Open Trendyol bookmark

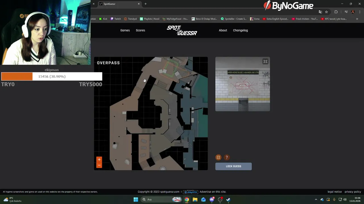coord(131,19)
